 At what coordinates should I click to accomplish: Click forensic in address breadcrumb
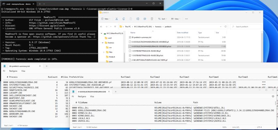click(158, 27)
